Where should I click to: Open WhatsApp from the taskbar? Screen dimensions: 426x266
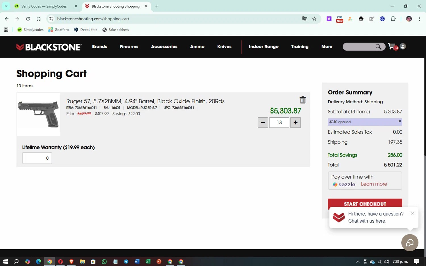pos(104,261)
